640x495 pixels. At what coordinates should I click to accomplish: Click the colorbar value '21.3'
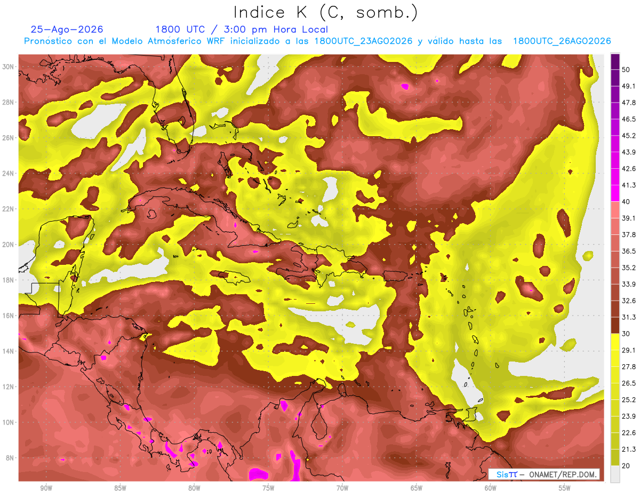(x=629, y=450)
